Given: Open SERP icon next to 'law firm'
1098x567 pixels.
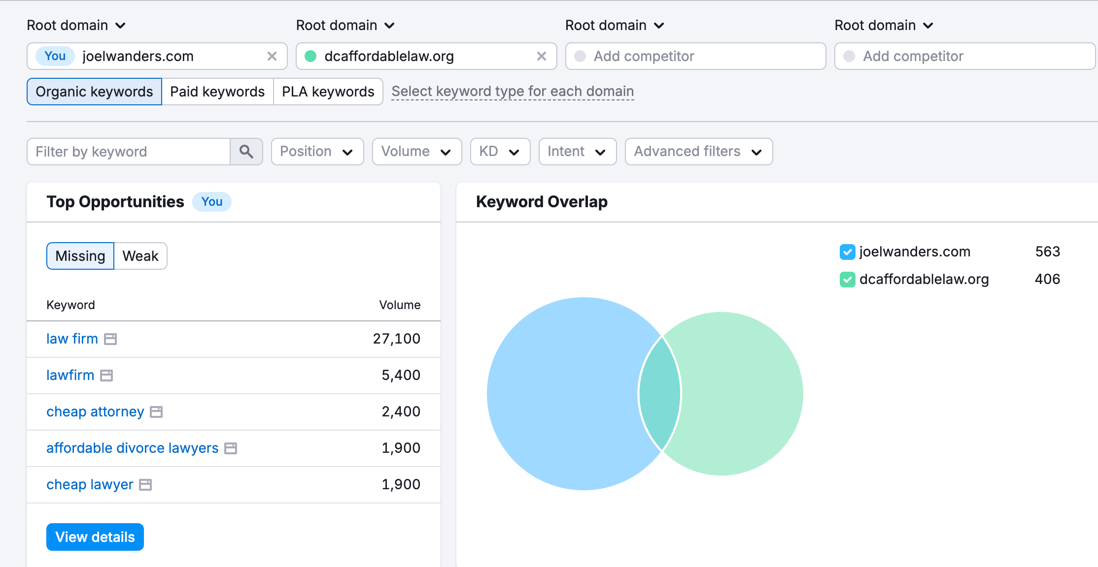Looking at the screenshot, I should (110, 339).
